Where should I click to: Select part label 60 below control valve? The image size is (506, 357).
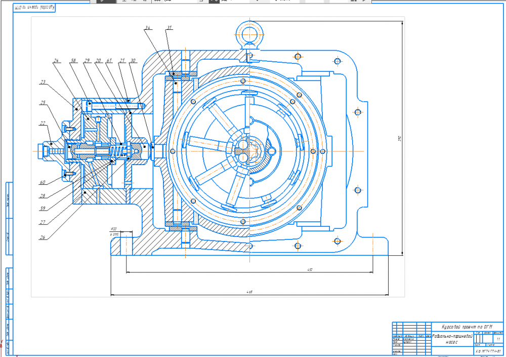[x=44, y=182]
